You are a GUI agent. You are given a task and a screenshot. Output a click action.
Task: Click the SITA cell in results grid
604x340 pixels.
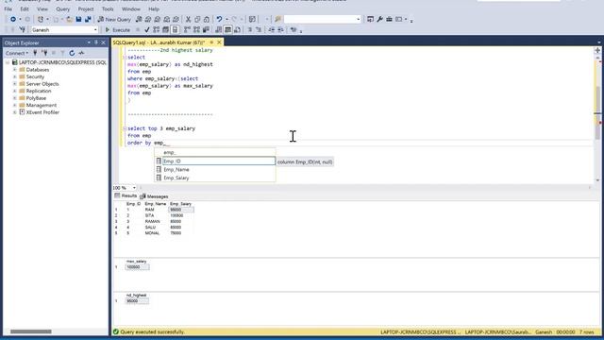[x=149, y=215]
